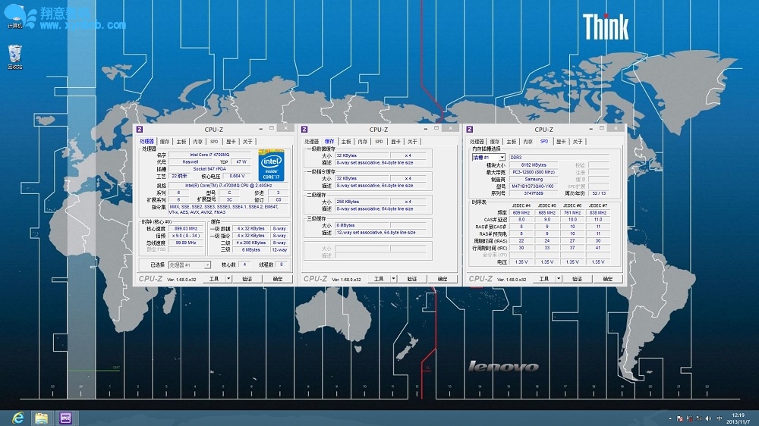Select 主板 tab in middle CPU-Z window

point(346,142)
